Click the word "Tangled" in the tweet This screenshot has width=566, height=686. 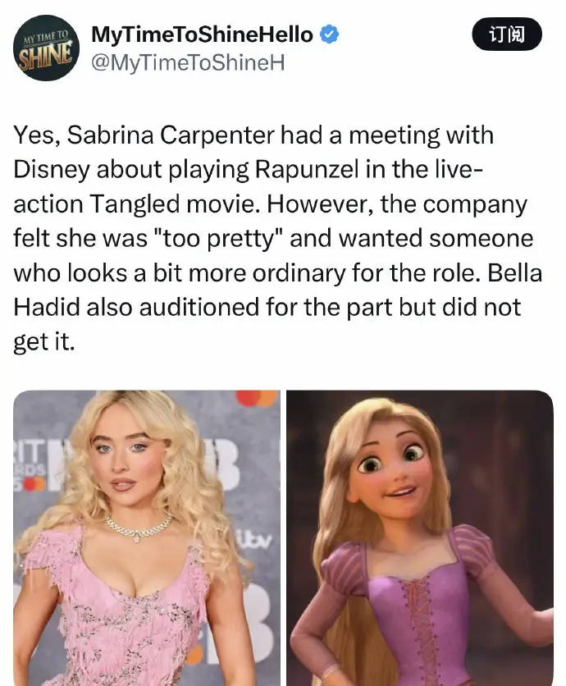coord(135,204)
